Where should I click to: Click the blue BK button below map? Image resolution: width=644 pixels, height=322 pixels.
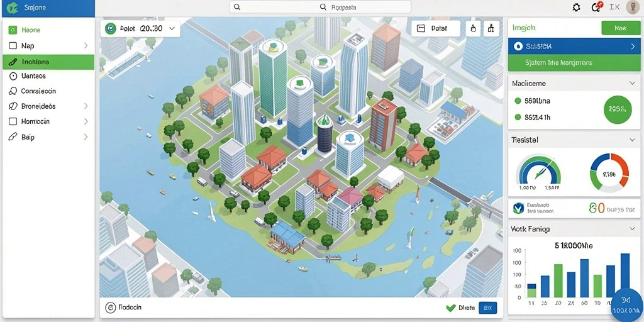pyautogui.click(x=487, y=308)
